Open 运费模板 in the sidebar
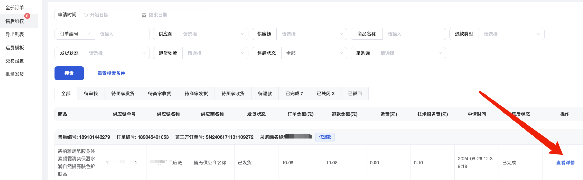Viewport: 583px width, 180px height. (x=15, y=48)
